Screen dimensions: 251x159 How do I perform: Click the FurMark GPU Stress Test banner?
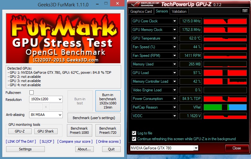click(x=63, y=38)
